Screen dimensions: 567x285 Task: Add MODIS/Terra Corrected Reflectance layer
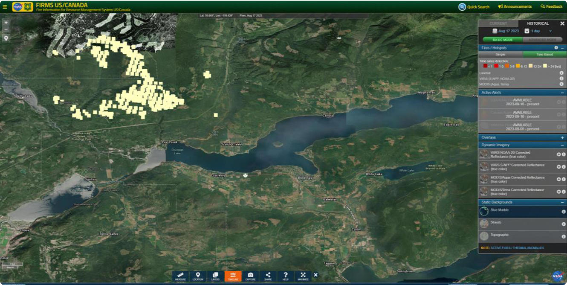pyautogui.click(x=558, y=192)
